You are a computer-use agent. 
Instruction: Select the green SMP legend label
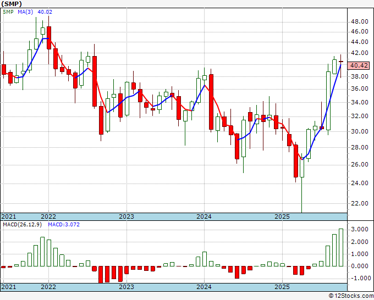click(x=8, y=12)
